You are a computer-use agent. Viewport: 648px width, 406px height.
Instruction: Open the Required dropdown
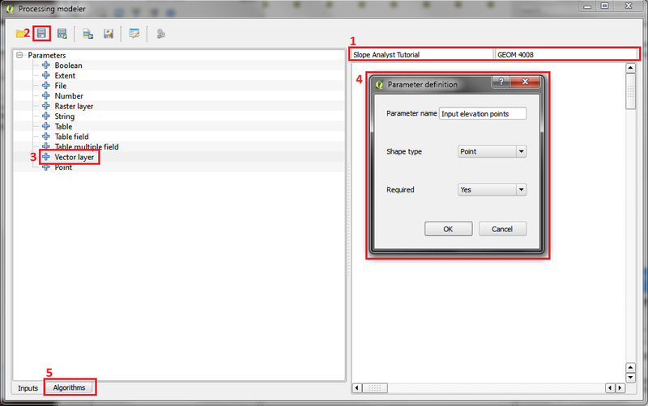tap(491, 189)
